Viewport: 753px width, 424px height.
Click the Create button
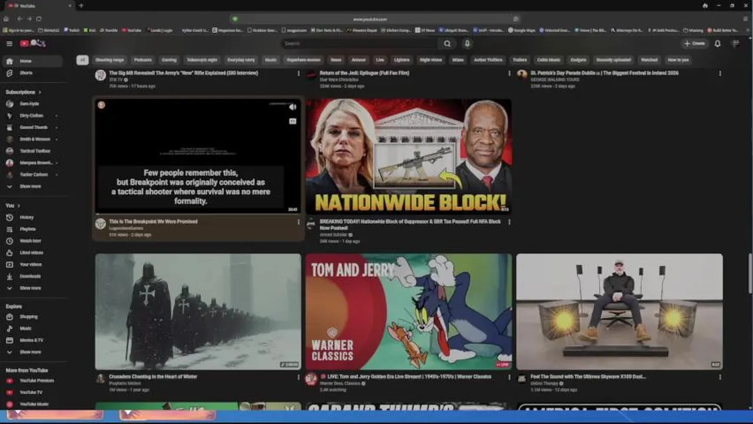694,44
